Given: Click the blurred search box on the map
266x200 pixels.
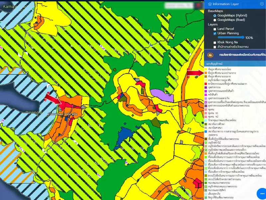Looking at the screenshot, I should (x=180, y=5).
